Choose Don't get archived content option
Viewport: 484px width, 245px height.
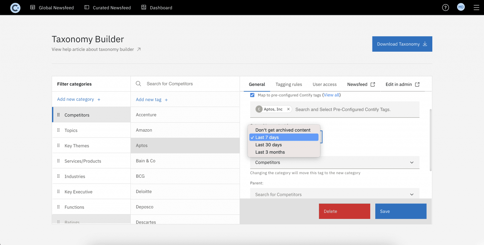[283, 130]
